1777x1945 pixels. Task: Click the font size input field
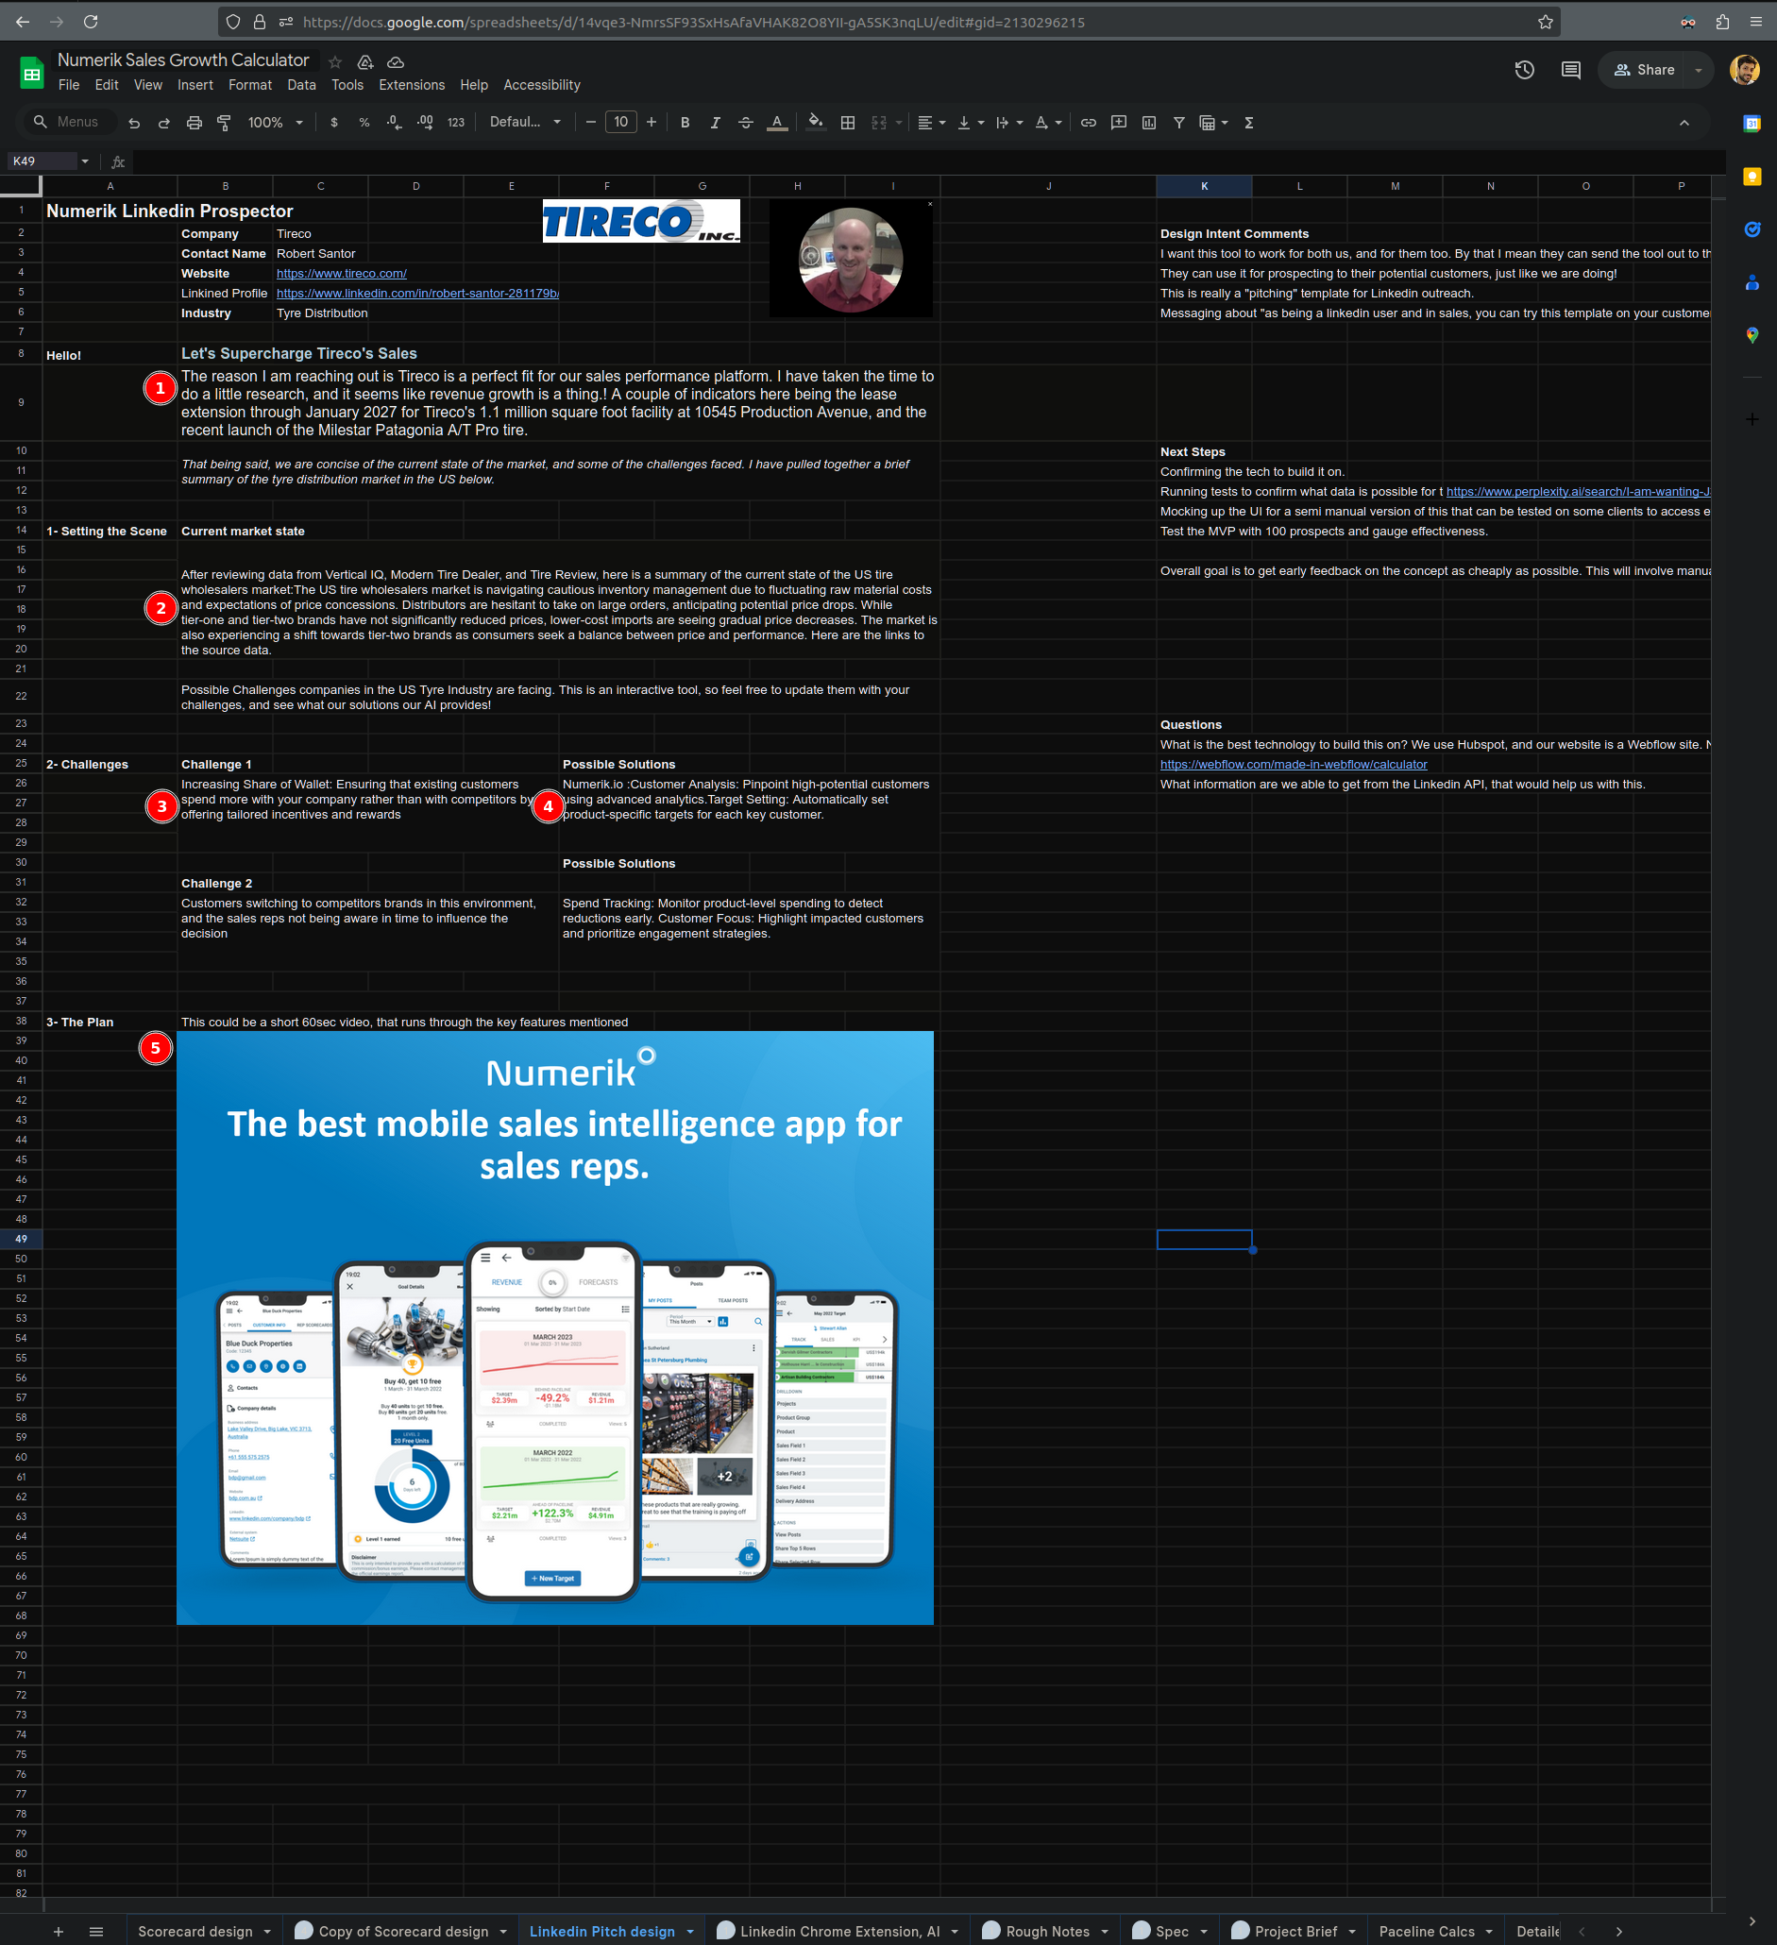click(621, 123)
